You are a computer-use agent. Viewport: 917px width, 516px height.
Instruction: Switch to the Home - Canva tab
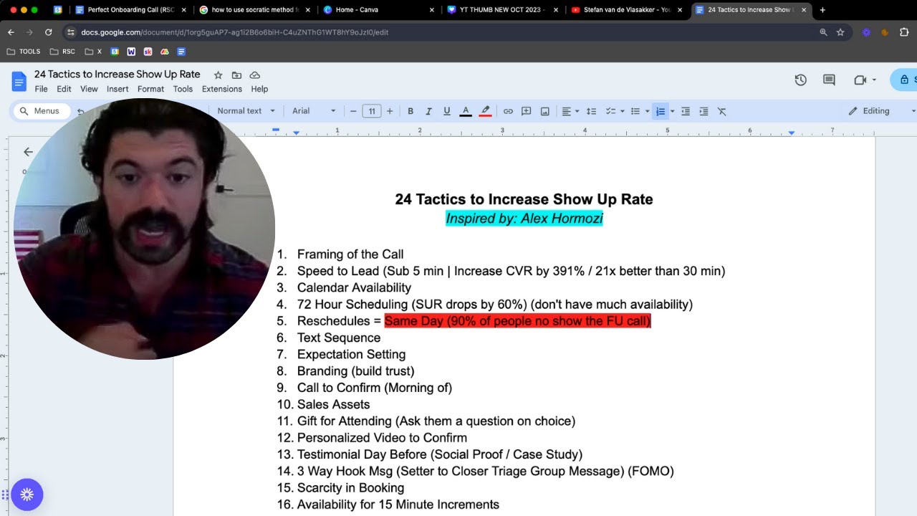pyautogui.click(x=378, y=10)
